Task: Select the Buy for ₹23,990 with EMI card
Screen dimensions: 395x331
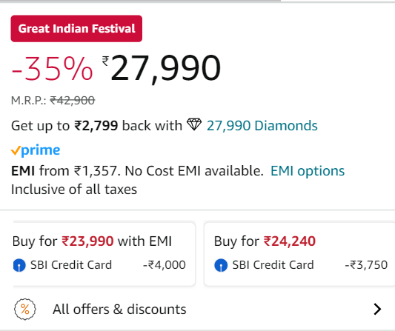Action: 104,254
